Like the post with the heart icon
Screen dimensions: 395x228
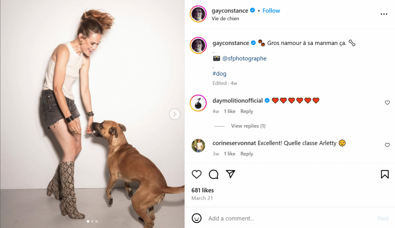click(197, 174)
